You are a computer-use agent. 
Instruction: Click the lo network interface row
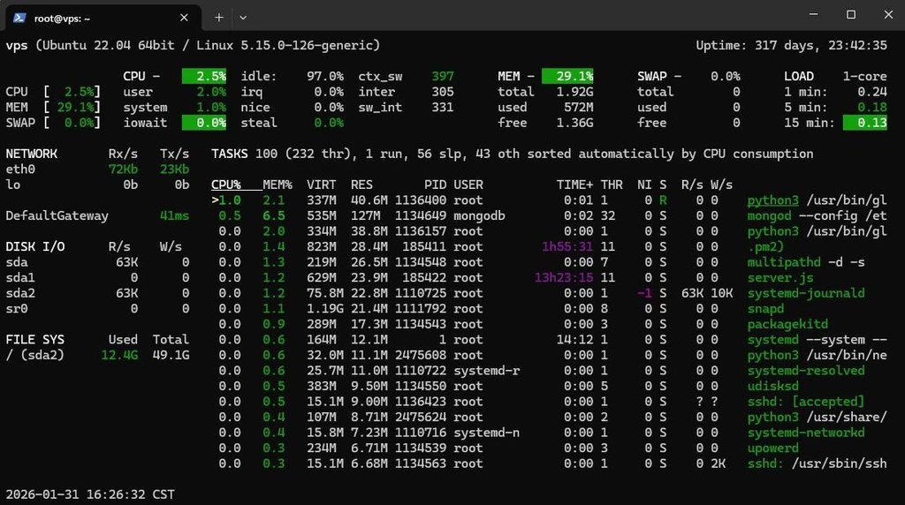click(x=97, y=185)
